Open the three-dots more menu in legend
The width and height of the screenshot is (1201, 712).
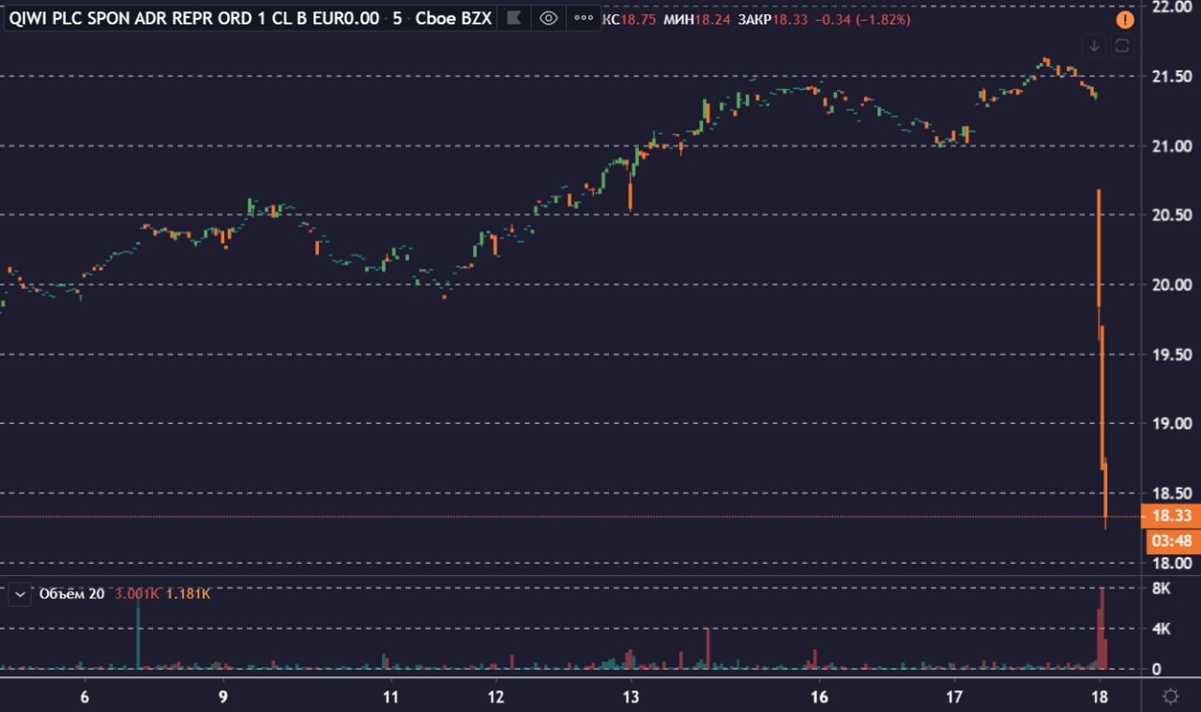584,18
